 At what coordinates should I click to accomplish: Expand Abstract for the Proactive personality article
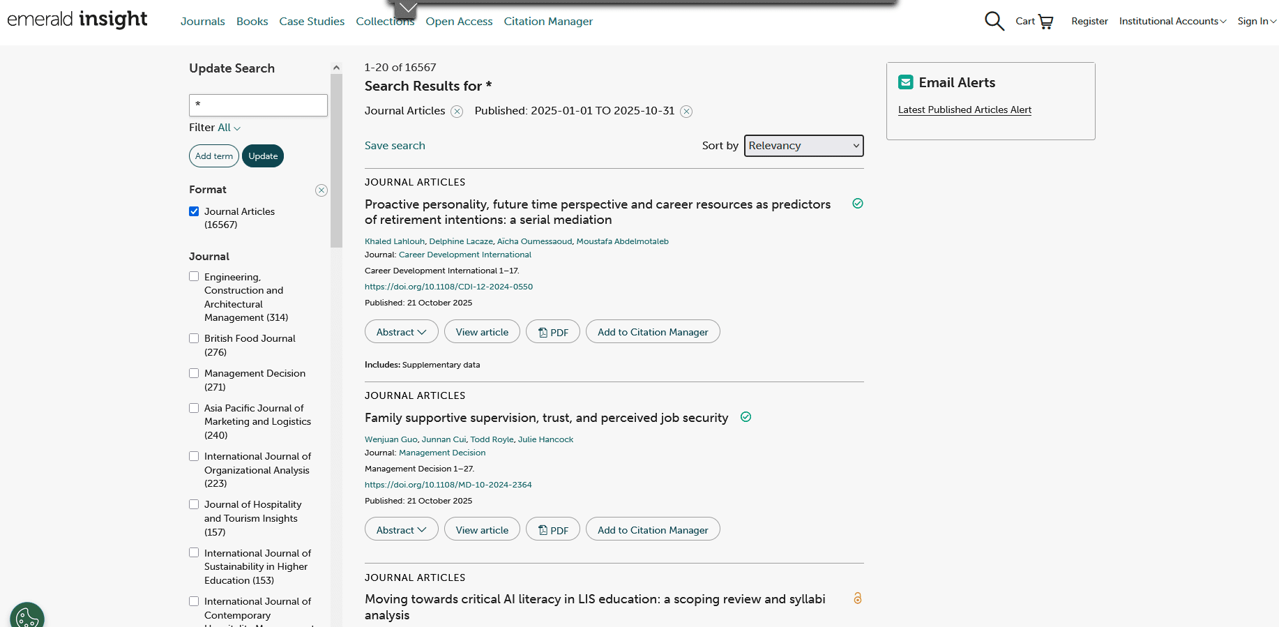401,332
